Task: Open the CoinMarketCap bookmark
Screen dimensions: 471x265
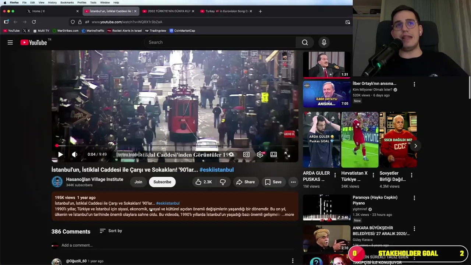Action: (x=182, y=31)
